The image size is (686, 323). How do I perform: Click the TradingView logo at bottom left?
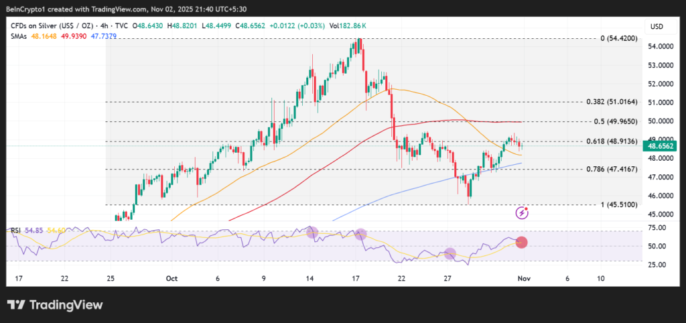click(x=55, y=305)
